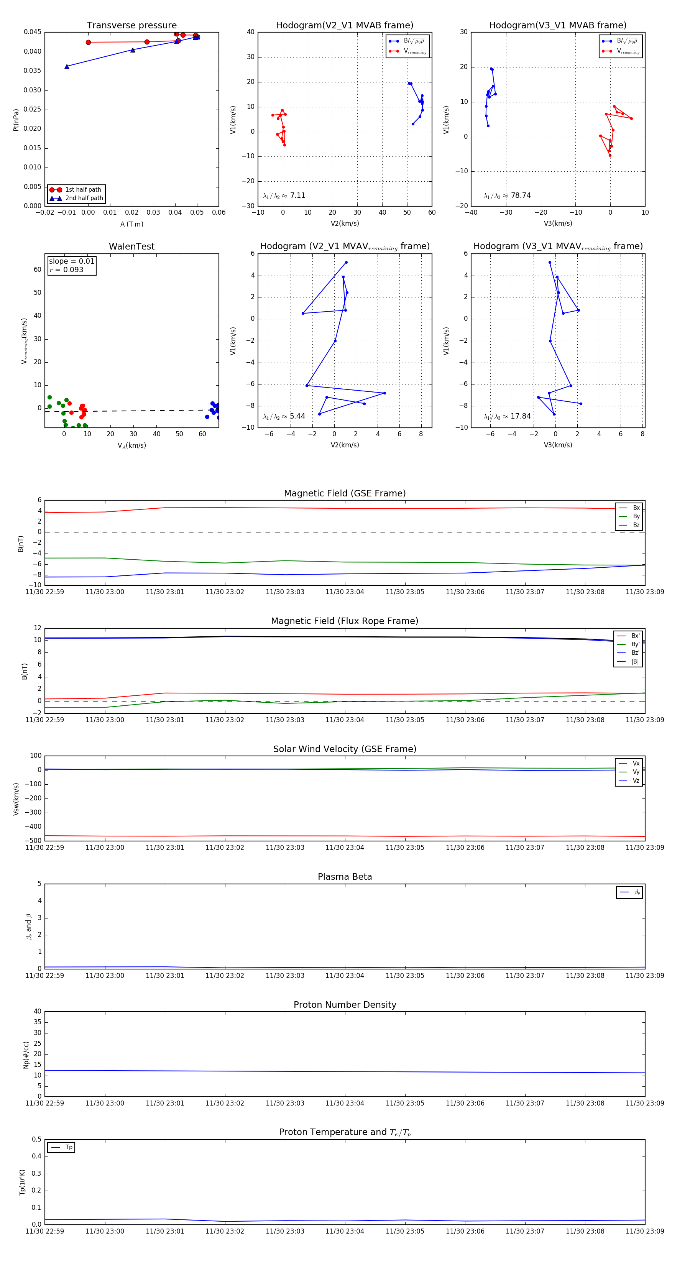Viewport: 690px width, 1265px height.
Task: Click the "Proton Number Density" panel title
Action: point(345,1005)
